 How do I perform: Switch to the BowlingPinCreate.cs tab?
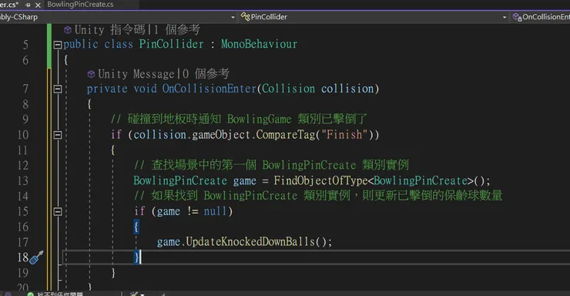80,5
